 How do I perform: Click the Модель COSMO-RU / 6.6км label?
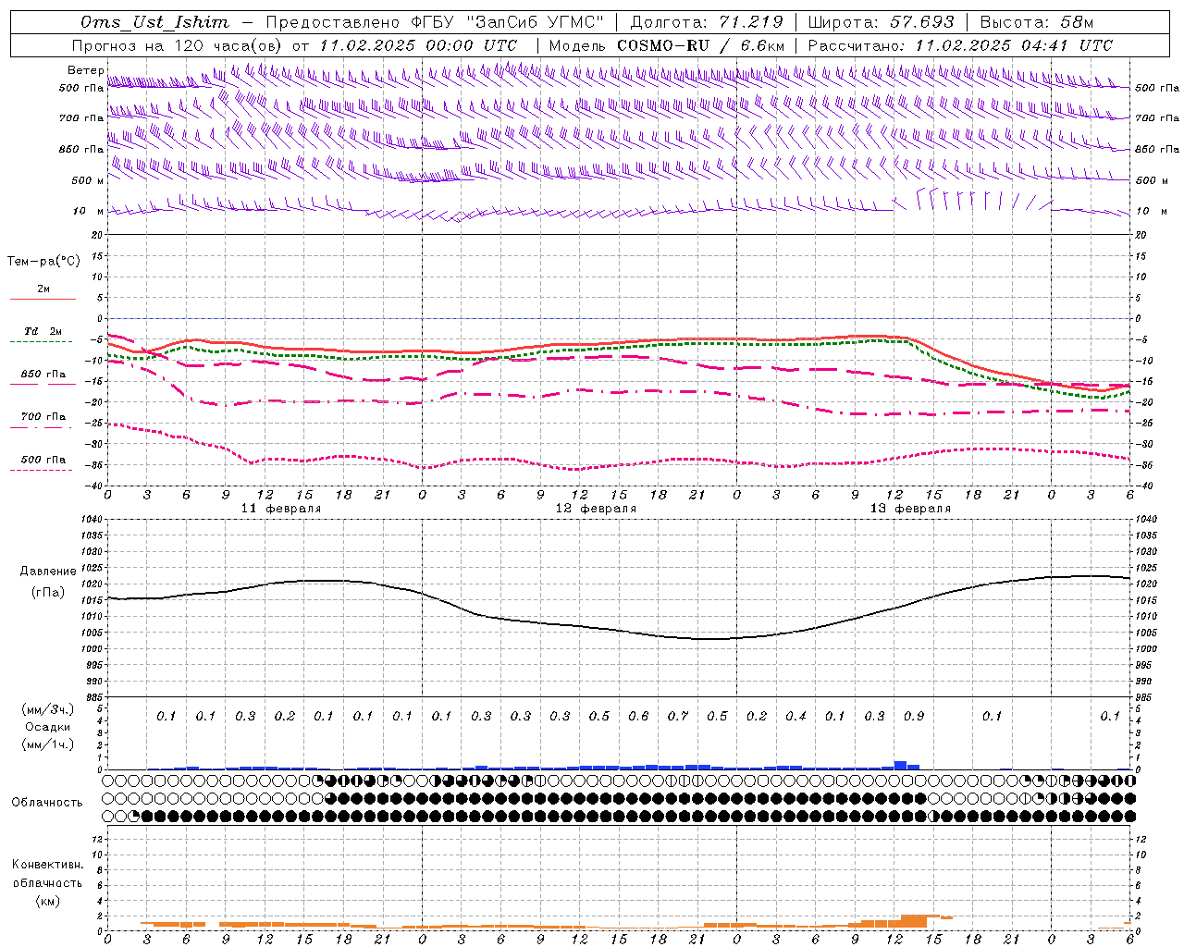(x=667, y=45)
